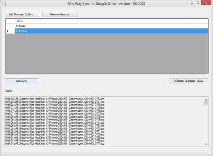Click the status log scrollbar thumb
This screenshot has height=156, width=213.
[x=206, y=103]
